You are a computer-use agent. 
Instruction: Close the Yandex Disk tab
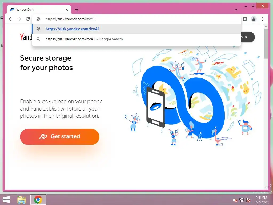(66, 10)
